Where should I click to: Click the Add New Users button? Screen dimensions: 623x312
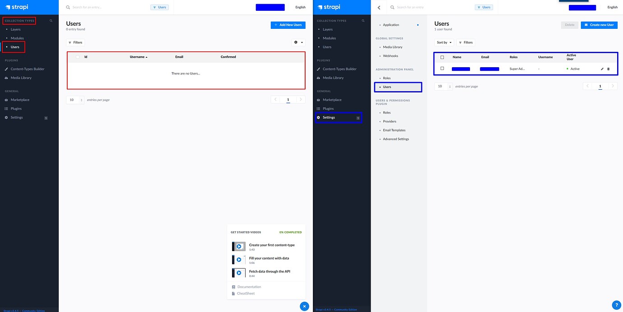pyautogui.click(x=288, y=25)
